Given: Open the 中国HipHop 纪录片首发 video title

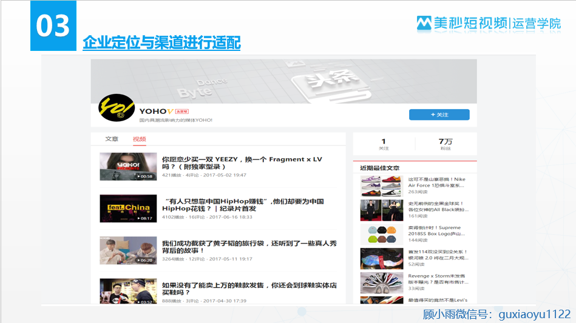Looking at the screenshot, I should [x=243, y=205].
